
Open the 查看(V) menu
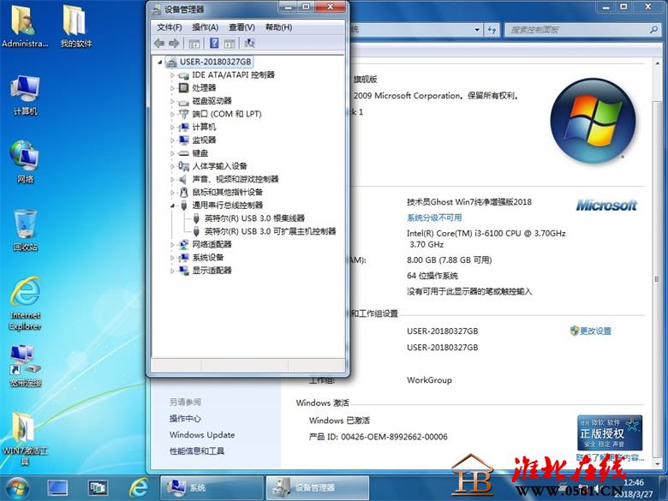coord(242,27)
